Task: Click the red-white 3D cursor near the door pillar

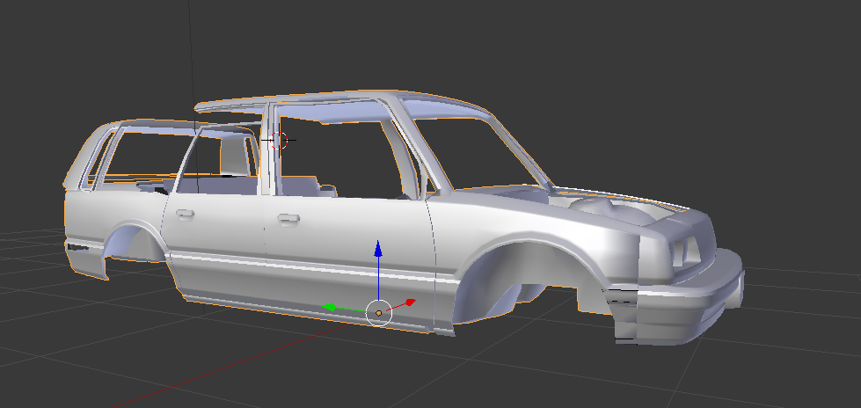Action: point(279,140)
